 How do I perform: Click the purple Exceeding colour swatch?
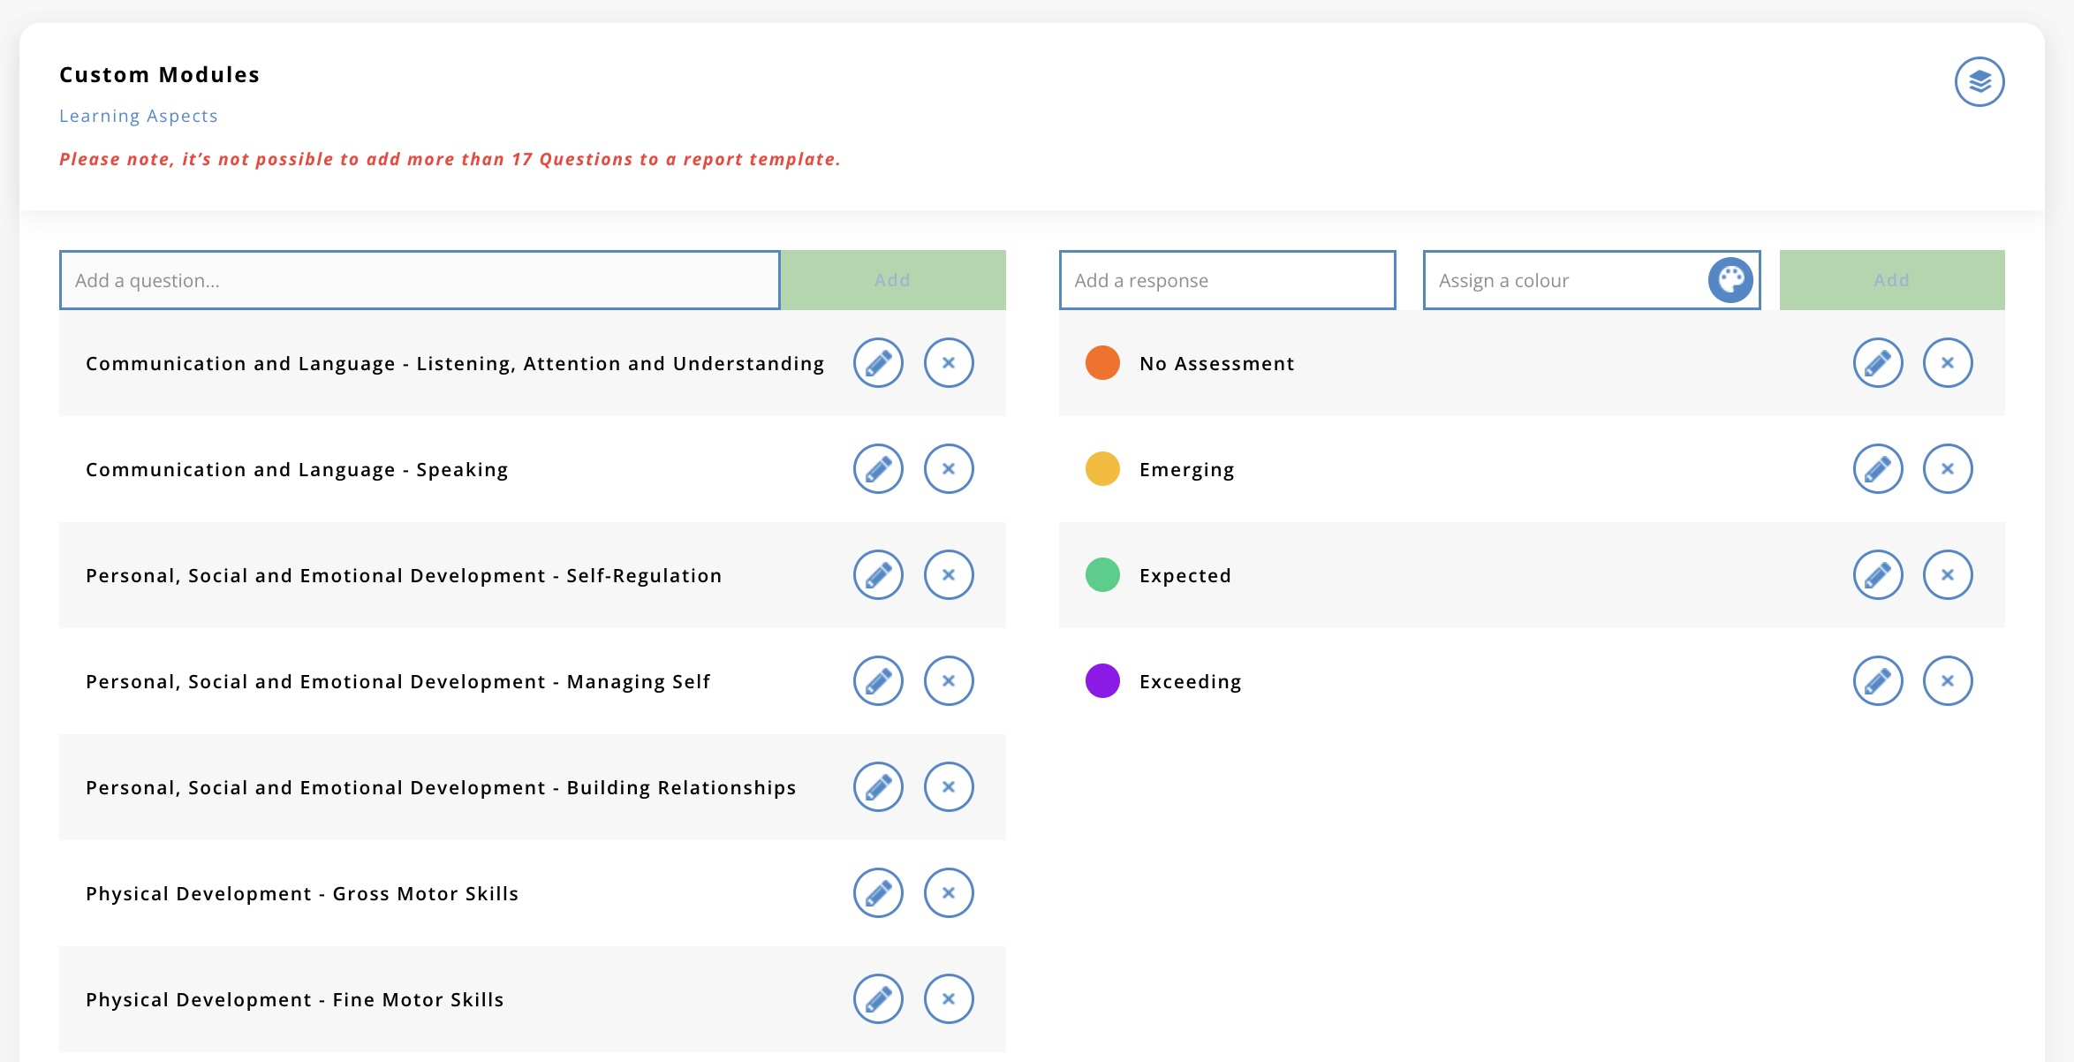point(1102,681)
